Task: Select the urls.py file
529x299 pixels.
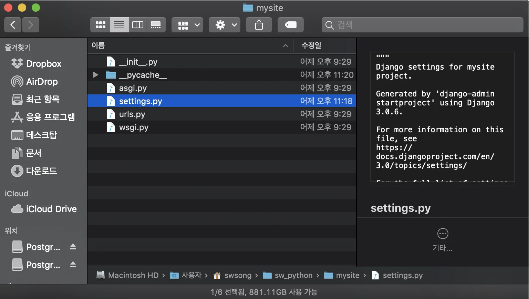Action: (x=132, y=114)
